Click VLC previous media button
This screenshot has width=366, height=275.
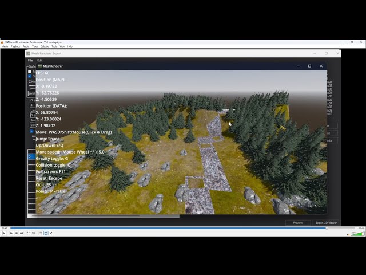pos(11,233)
